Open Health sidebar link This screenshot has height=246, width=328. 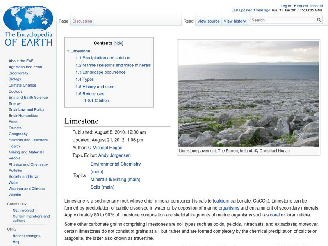tap(14, 146)
